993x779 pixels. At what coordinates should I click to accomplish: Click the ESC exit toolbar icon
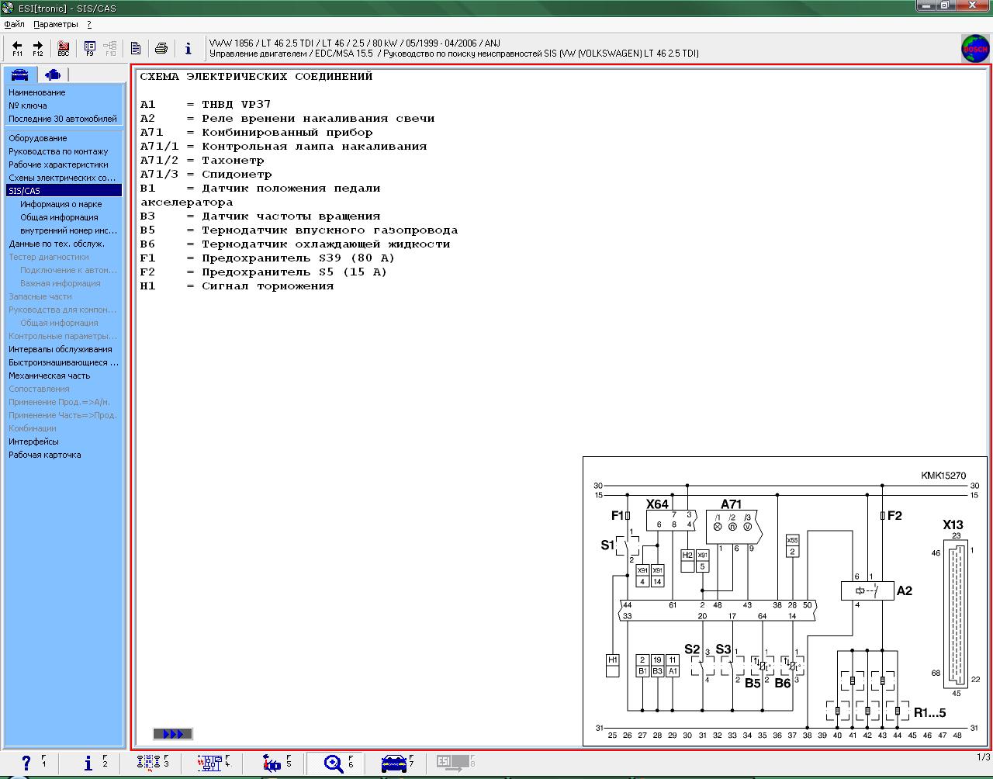(x=64, y=48)
